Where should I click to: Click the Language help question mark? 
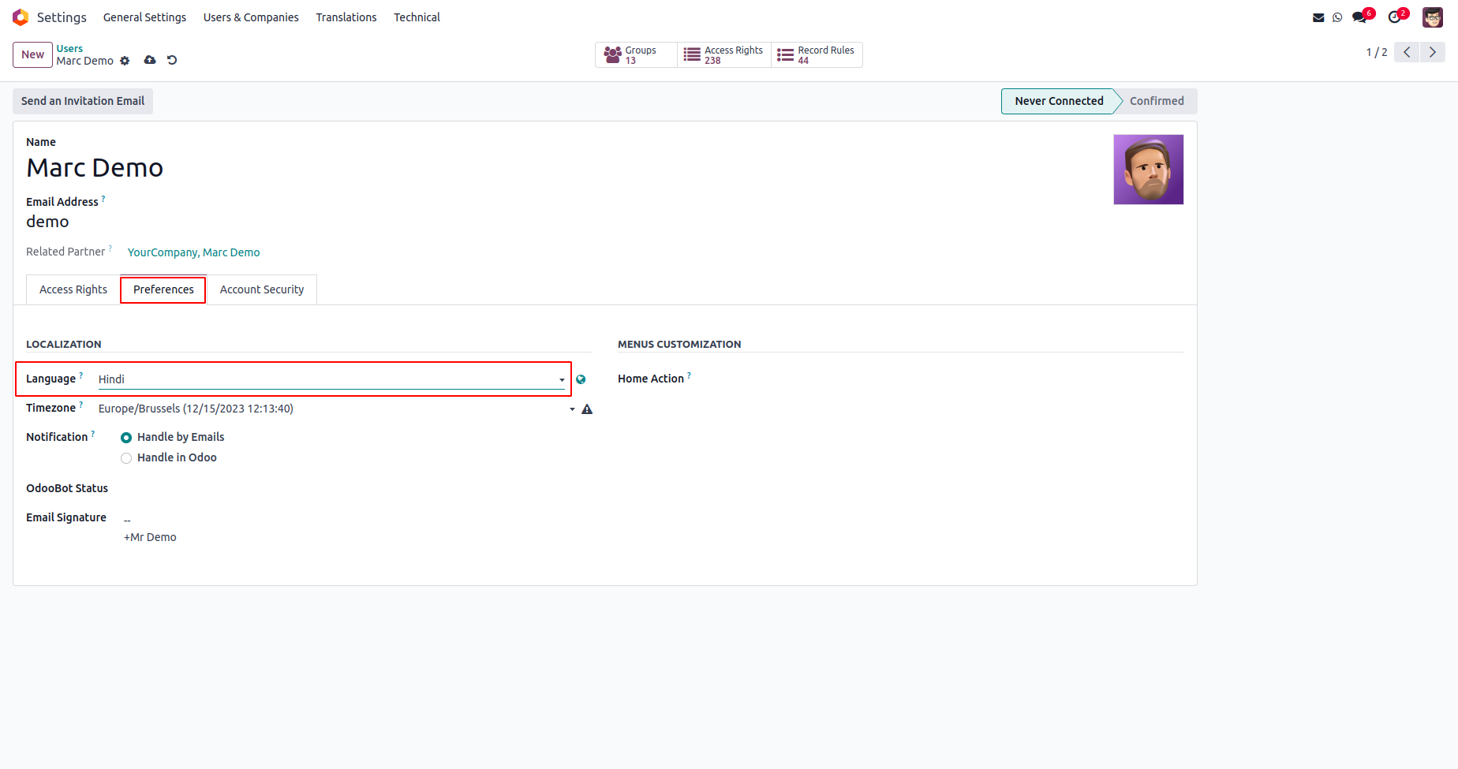click(x=81, y=375)
